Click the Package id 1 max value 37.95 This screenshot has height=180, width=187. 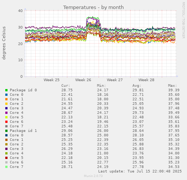pyautogui.click(x=174, y=131)
